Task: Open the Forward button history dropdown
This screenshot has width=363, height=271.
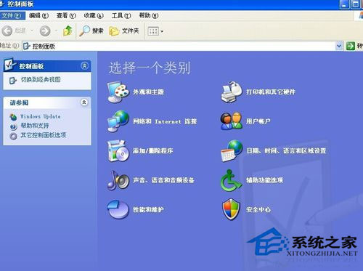Action: point(56,31)
